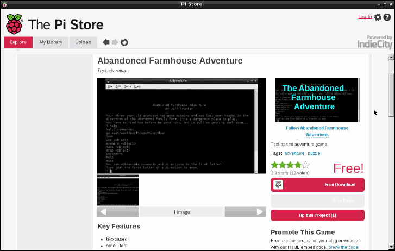
Task: Show the previous screenshot with the left arrow
Action: click(x=118, y=212)
